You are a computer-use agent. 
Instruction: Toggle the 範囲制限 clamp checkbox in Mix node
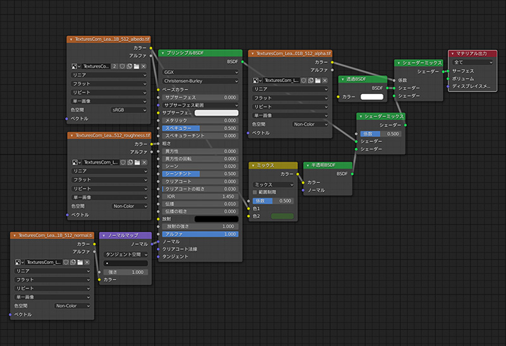pyautogui.click(x=255, y=192)
